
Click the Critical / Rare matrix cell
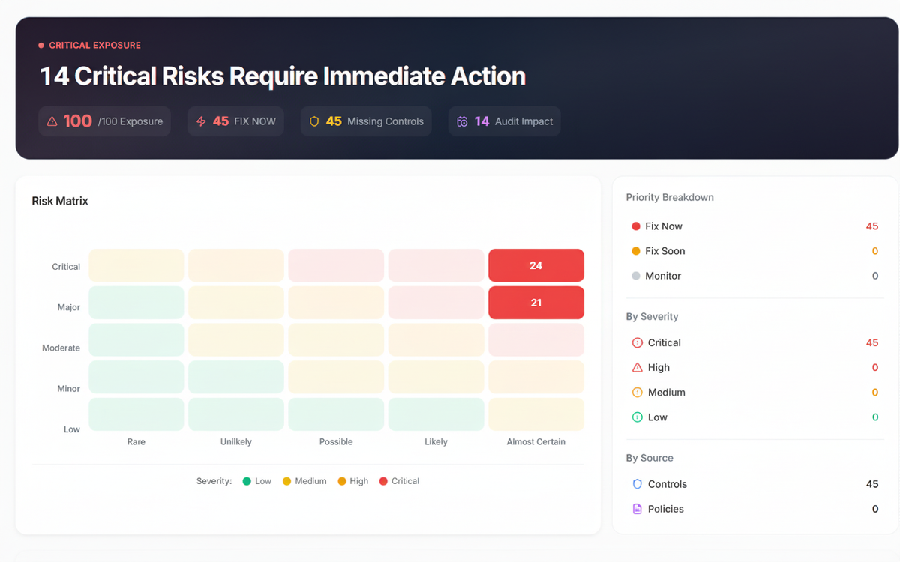136,265
